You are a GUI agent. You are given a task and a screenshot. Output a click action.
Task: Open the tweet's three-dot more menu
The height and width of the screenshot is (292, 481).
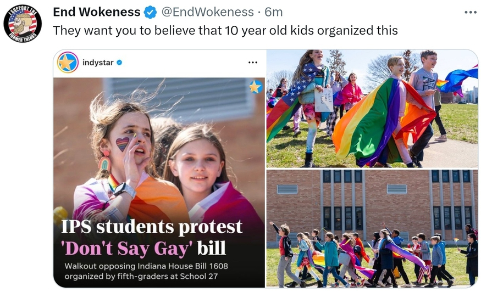(470, 12)
